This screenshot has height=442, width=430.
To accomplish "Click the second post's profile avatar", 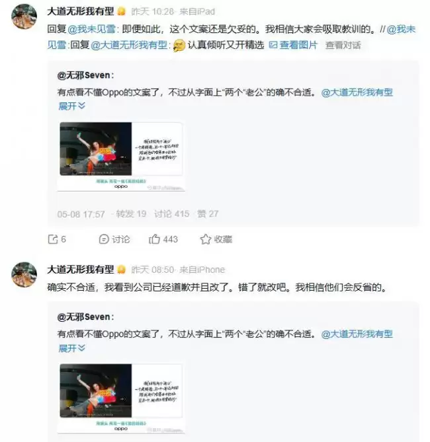I will 24,274.
